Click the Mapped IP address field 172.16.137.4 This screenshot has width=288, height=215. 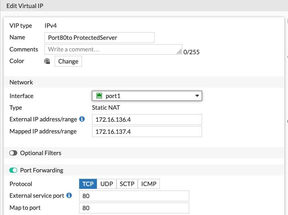pos(147,131)
